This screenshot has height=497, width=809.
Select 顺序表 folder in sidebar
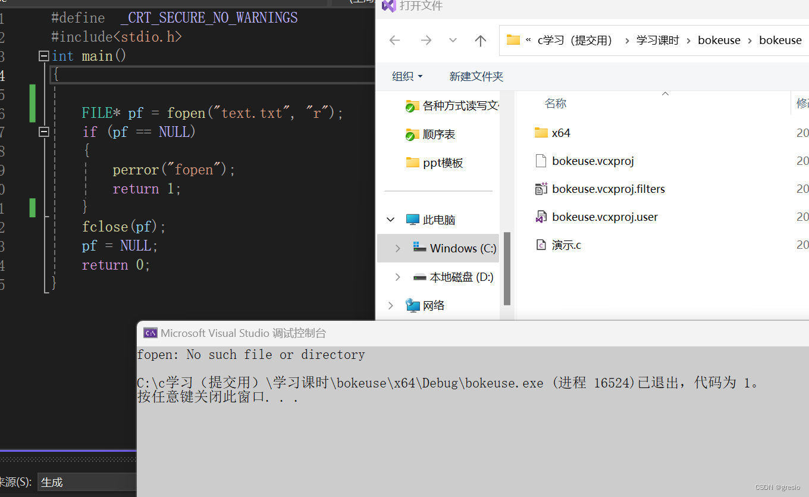pyautogui.click(x=430, y=134)
